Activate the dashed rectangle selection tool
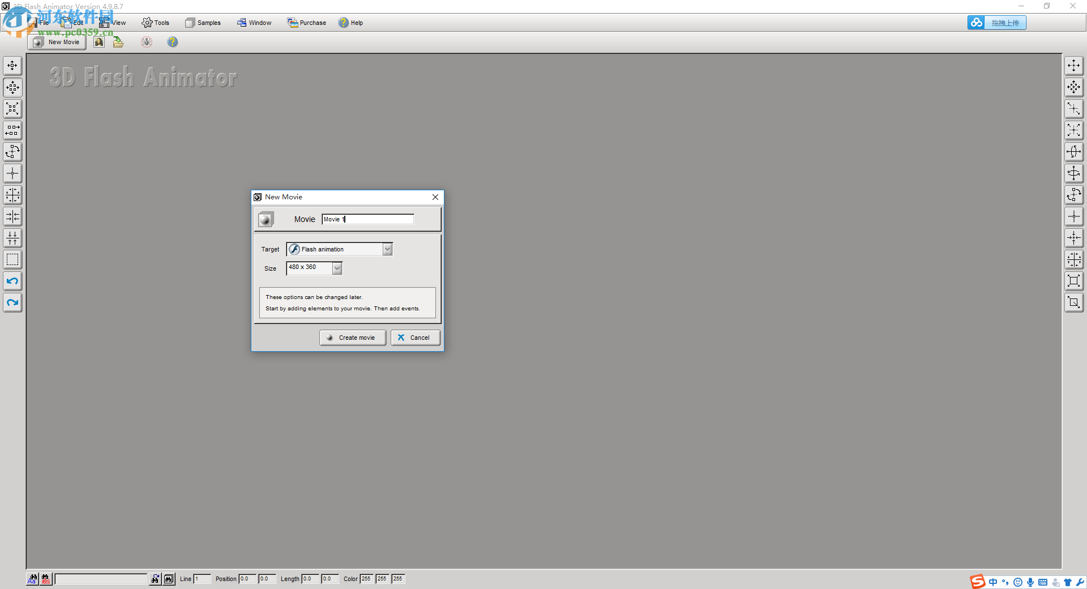The image size is (1087, 589). pyautogui.click(x=12, y=259)
